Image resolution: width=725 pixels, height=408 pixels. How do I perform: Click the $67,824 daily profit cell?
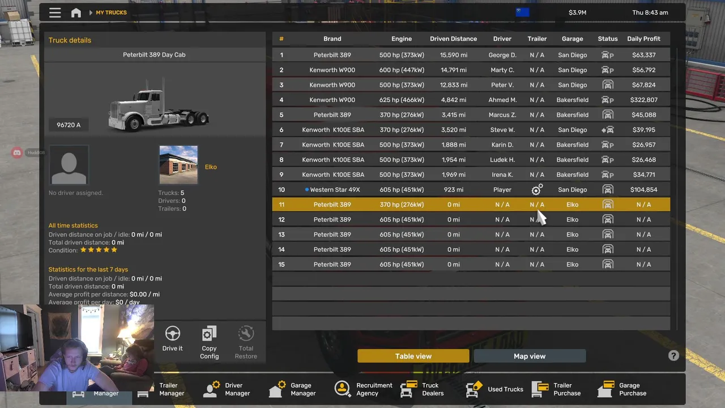point(643,85)
